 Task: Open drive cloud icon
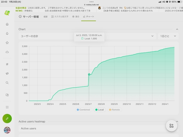[7, 52]
